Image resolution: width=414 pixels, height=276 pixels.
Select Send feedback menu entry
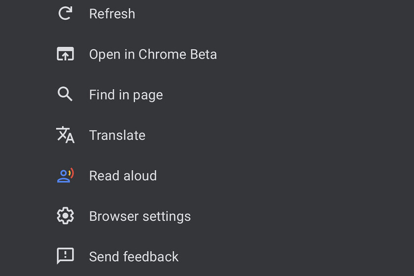pos(207,256)
